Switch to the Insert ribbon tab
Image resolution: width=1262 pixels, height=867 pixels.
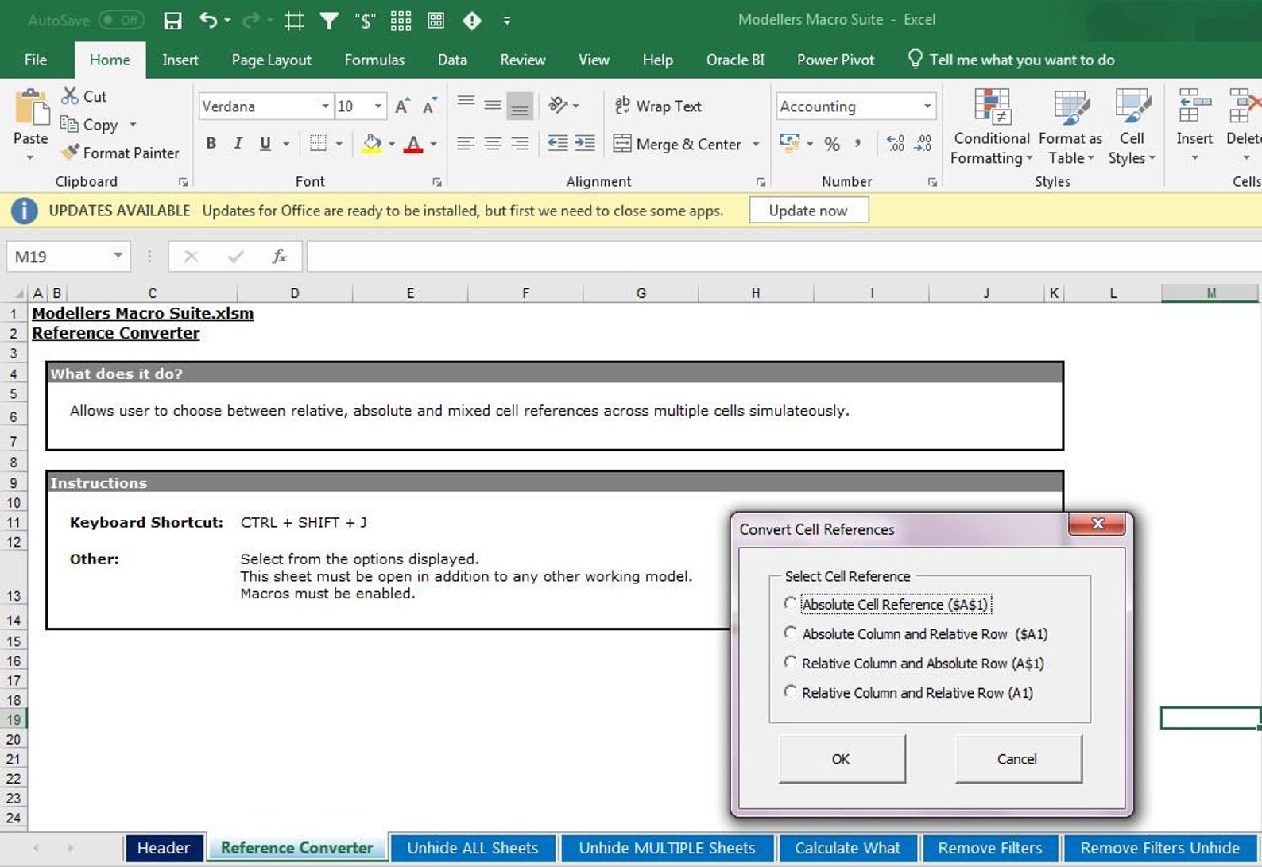[x=180, y=60]
